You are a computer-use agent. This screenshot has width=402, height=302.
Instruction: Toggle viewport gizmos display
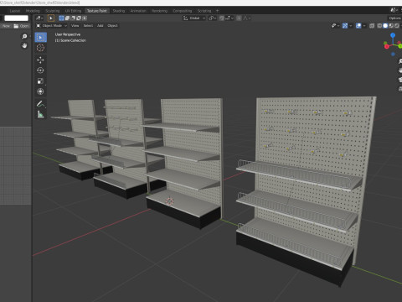coord(345,26)
